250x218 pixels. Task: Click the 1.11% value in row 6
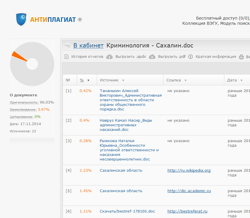click(86, 211)
